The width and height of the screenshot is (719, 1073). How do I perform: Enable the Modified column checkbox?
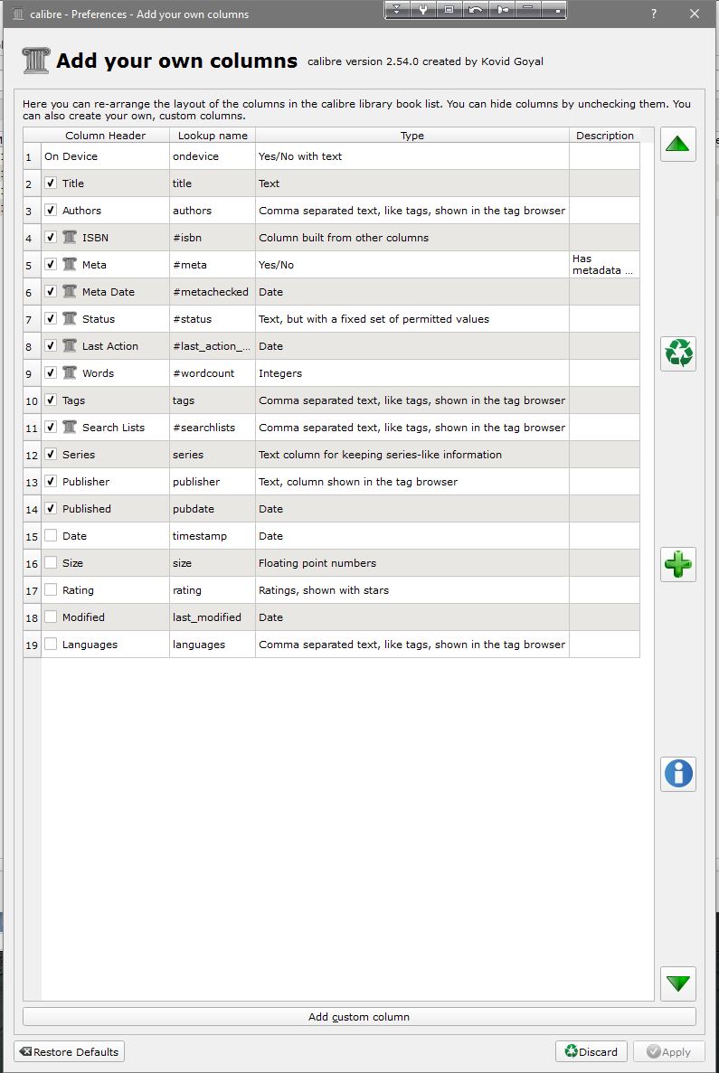pyautogui.click(x=51, y=617)
